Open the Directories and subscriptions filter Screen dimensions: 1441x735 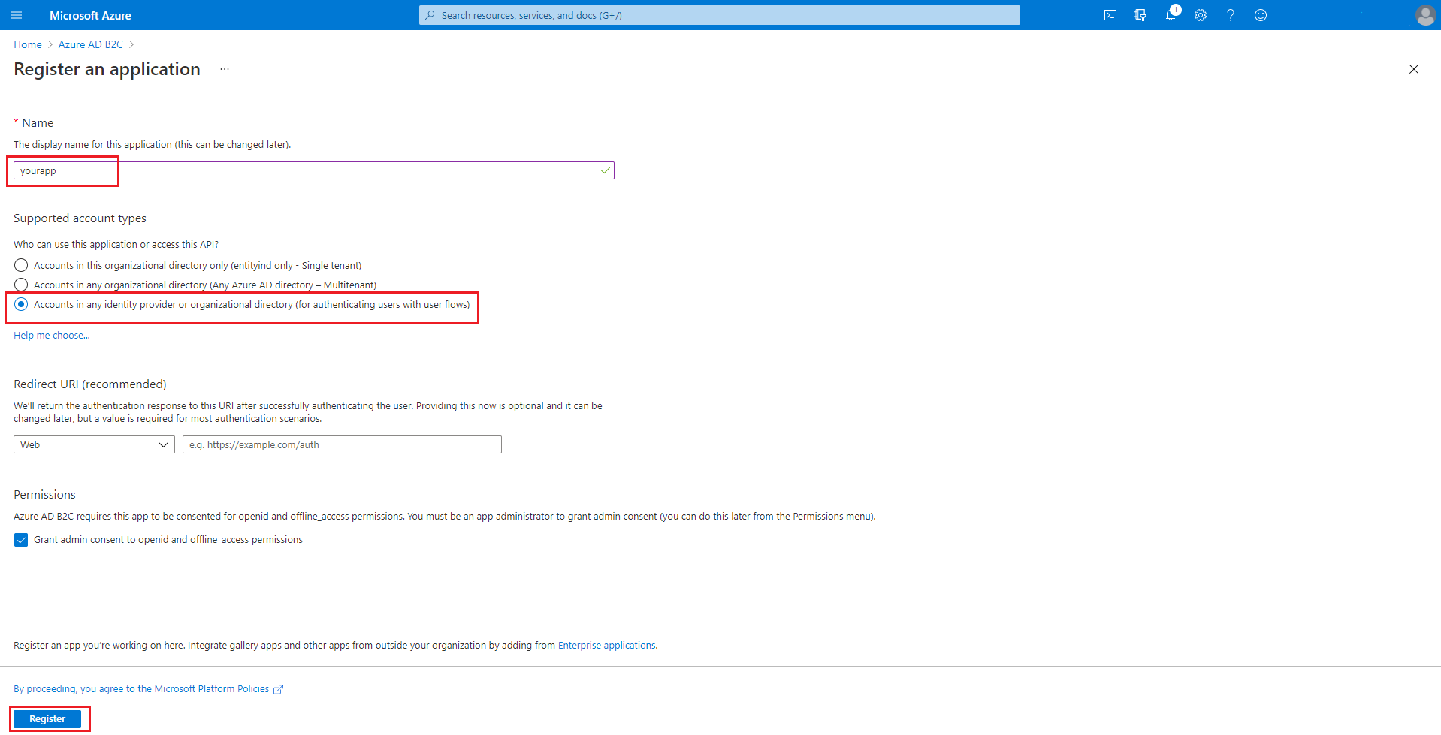click(x=1140, y=15)
